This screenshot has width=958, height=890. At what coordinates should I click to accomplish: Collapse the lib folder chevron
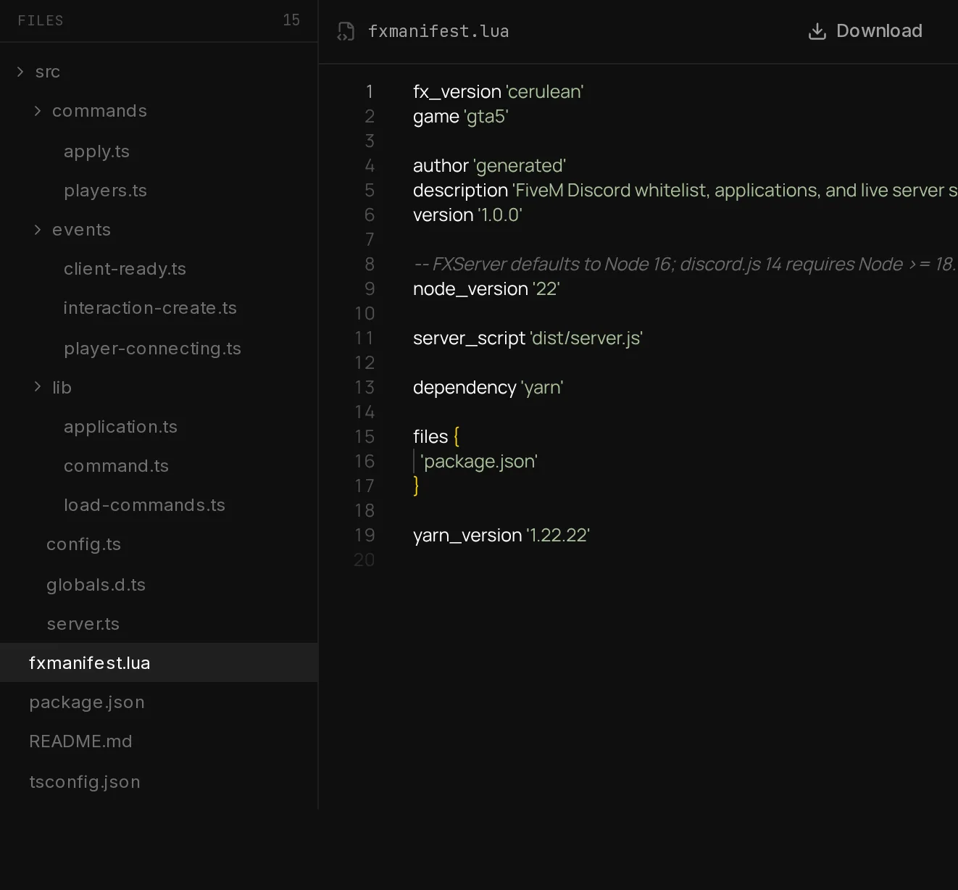coord(38,387)
